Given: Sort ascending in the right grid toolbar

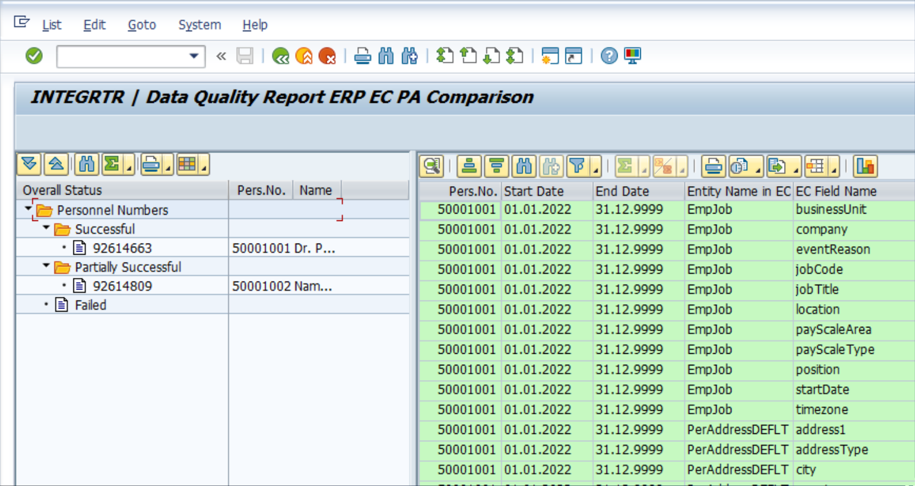Looking at the screenshot, I should 469,166.
